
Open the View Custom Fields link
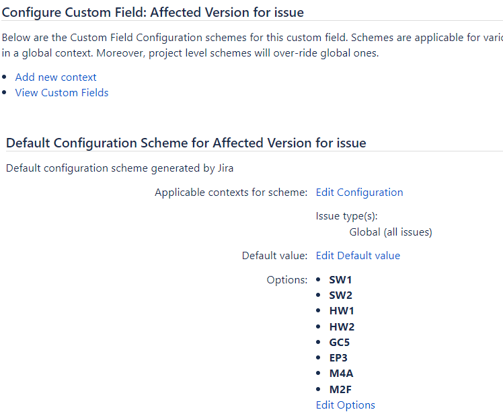pos(62,93)
